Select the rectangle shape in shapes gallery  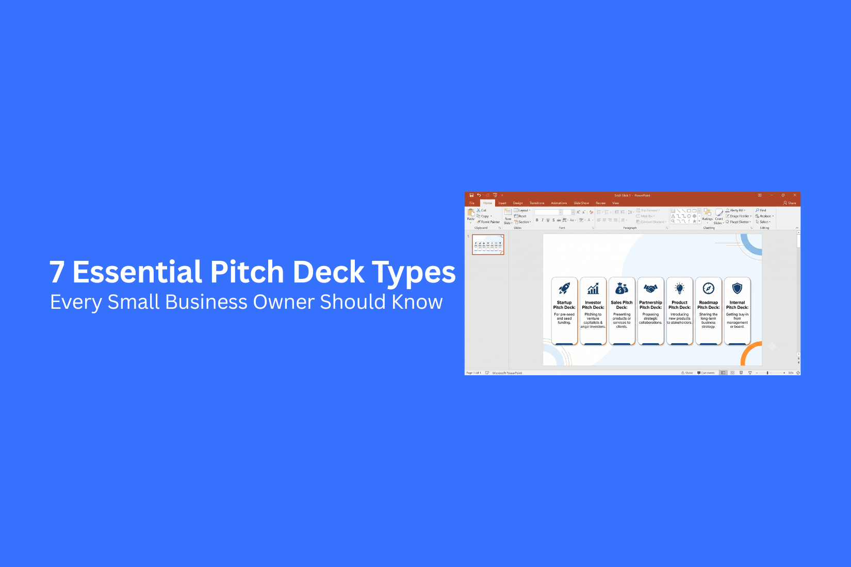click(689, 211)
